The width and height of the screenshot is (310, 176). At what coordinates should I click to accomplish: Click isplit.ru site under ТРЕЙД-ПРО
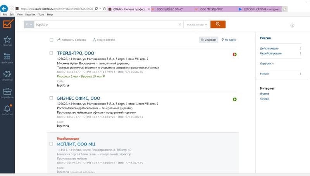tap(63, 85)
